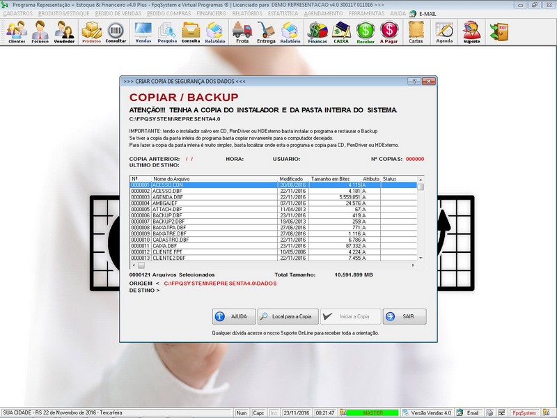The image size is (557, 418).
Task: Open the FERRAMENTAS menu
Action: [x=366, y=13]
